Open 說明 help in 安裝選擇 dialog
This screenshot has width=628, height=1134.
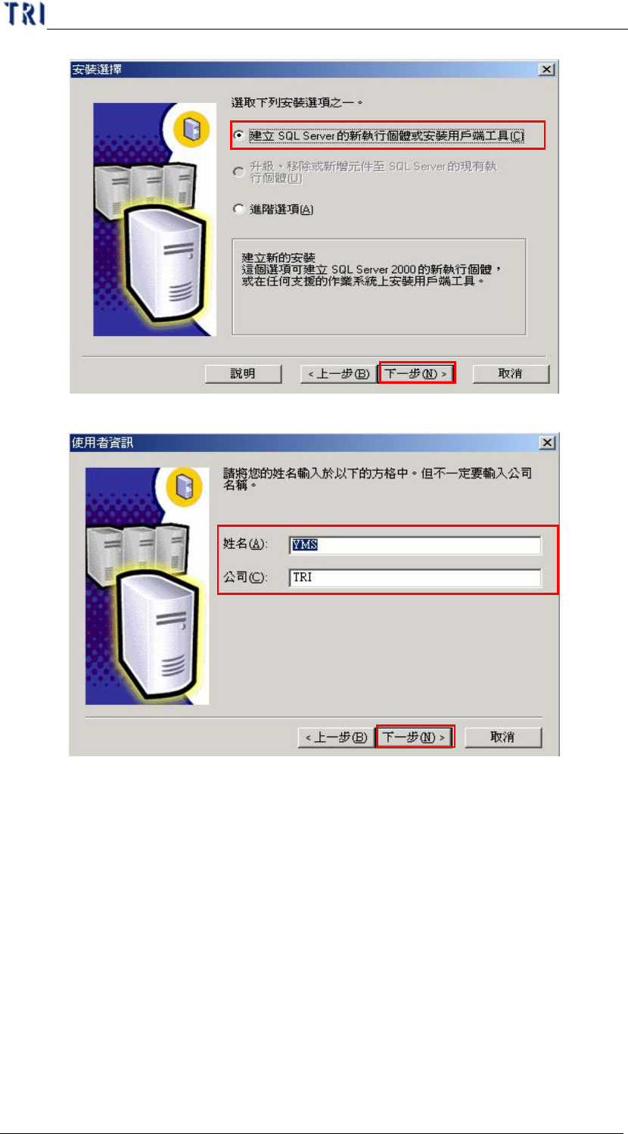click(x=244, y=373)
